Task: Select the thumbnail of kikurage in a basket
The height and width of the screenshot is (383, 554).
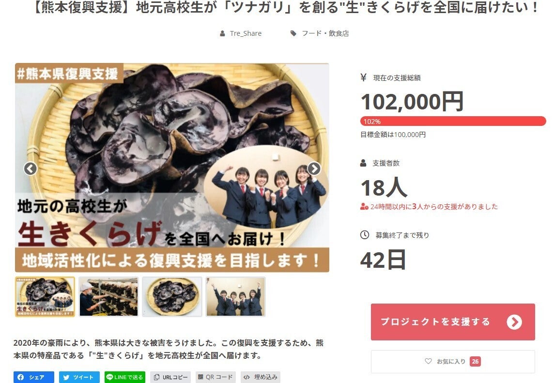Action: (172, 296)
